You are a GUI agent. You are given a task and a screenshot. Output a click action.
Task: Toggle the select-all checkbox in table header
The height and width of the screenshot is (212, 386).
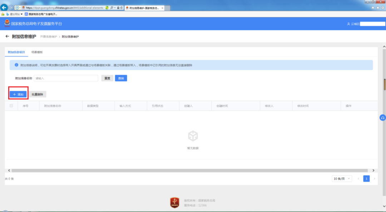click(11, 106)
